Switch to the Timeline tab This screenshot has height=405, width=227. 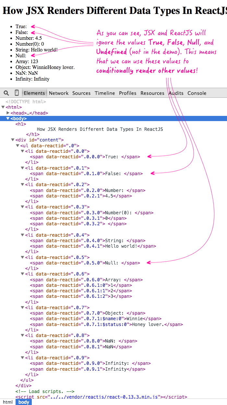105,93
